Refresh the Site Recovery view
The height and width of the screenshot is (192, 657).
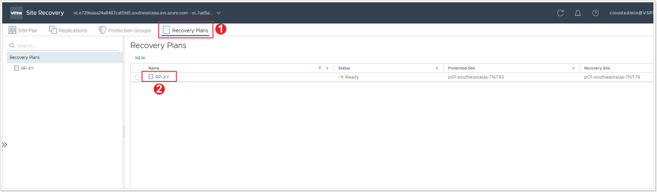560,13
